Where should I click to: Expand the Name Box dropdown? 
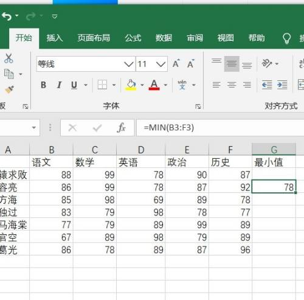point(34,128)
